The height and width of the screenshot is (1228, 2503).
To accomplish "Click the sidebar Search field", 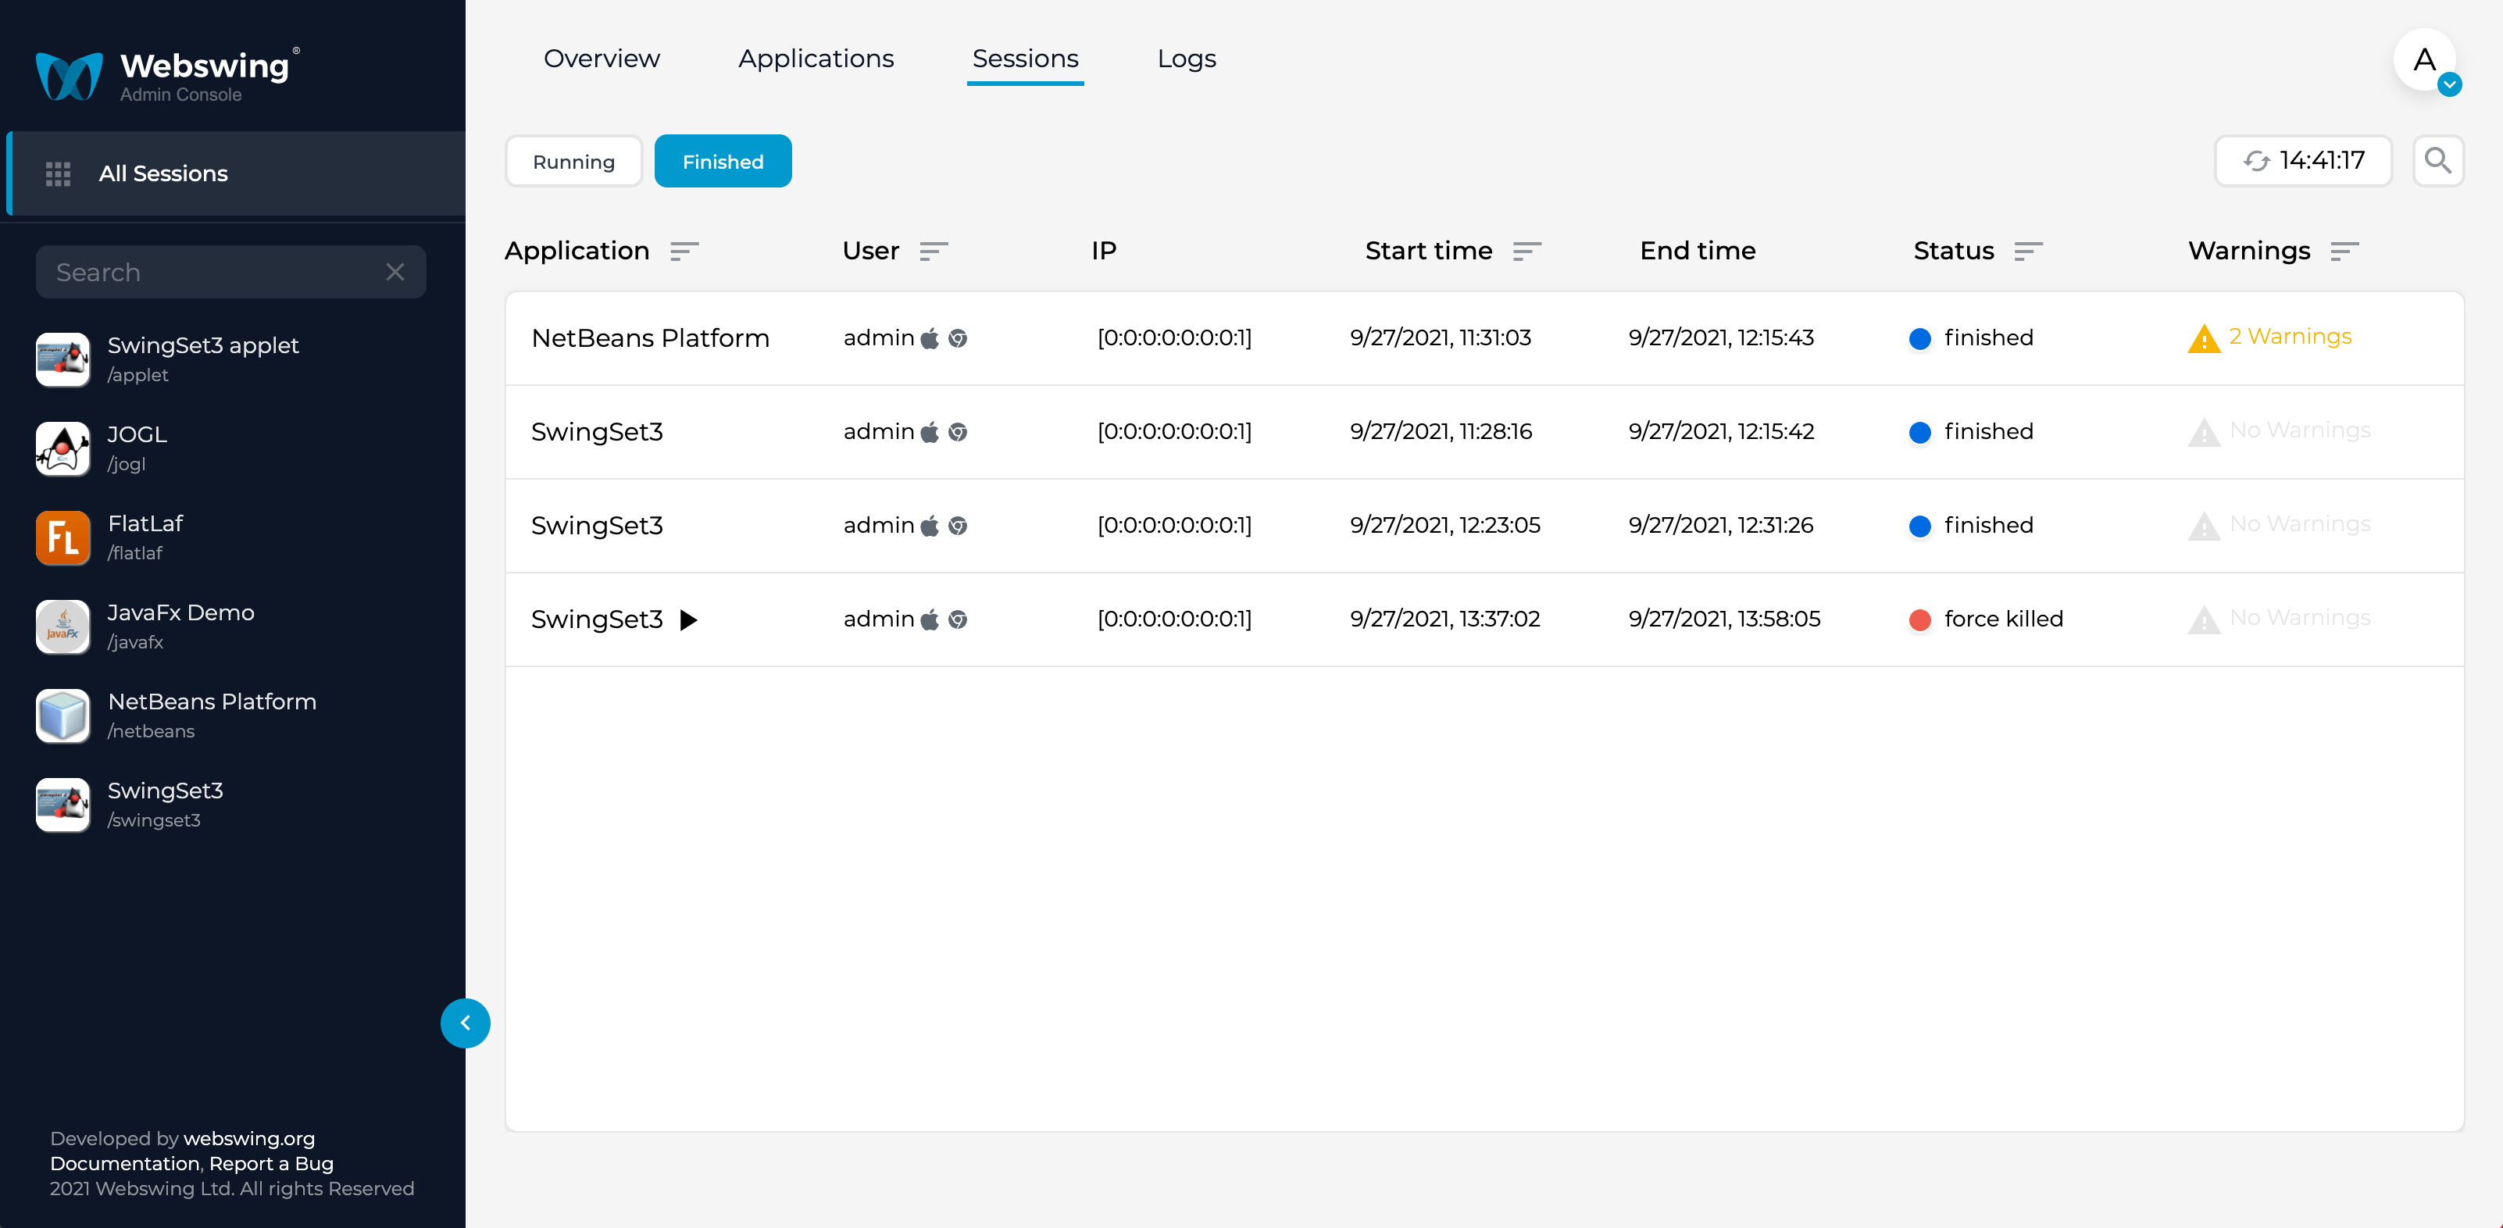I will pos(230,272).
